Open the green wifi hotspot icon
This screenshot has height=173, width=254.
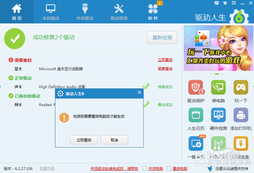click(x=218, y=144)
